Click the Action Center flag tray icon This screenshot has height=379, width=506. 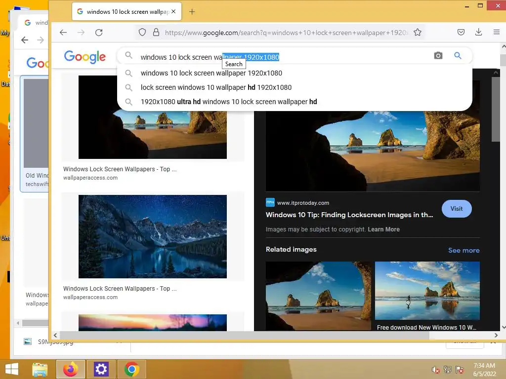[460, 370]
